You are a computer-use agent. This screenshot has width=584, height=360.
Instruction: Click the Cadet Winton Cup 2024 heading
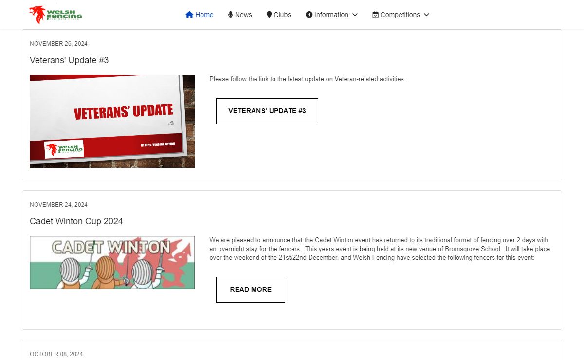tap(76, 221)
